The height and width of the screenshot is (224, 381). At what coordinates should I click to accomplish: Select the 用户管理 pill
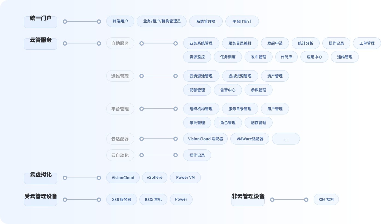[x=275, y=109]
